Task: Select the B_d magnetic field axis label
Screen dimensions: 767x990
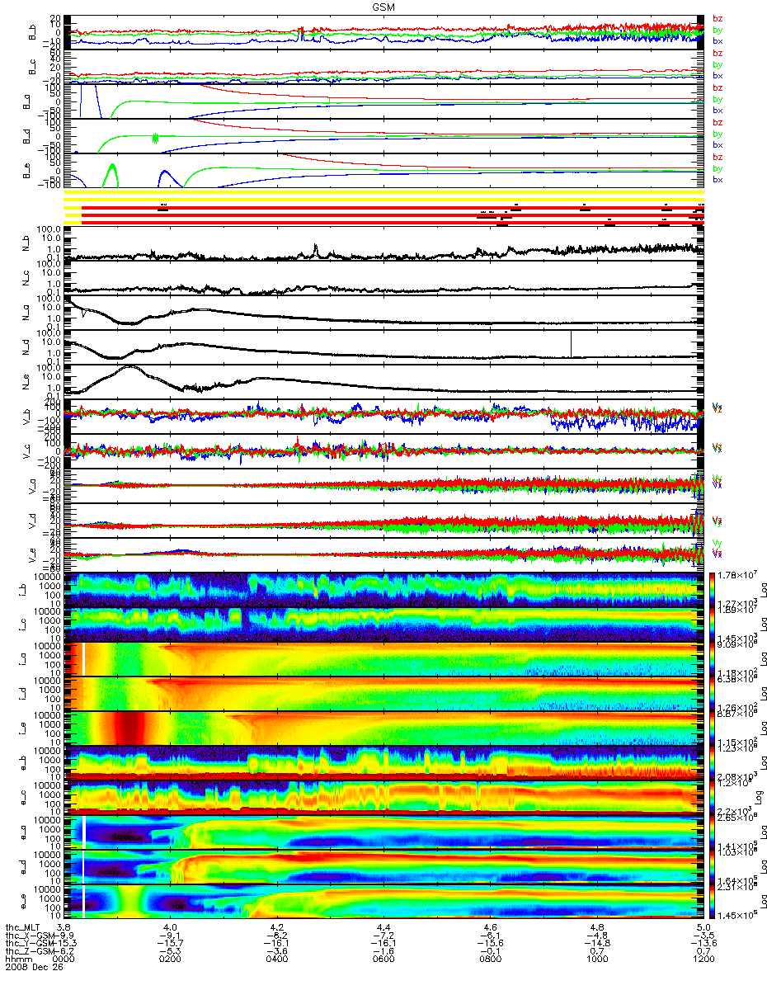Action: tap(26, 136)
